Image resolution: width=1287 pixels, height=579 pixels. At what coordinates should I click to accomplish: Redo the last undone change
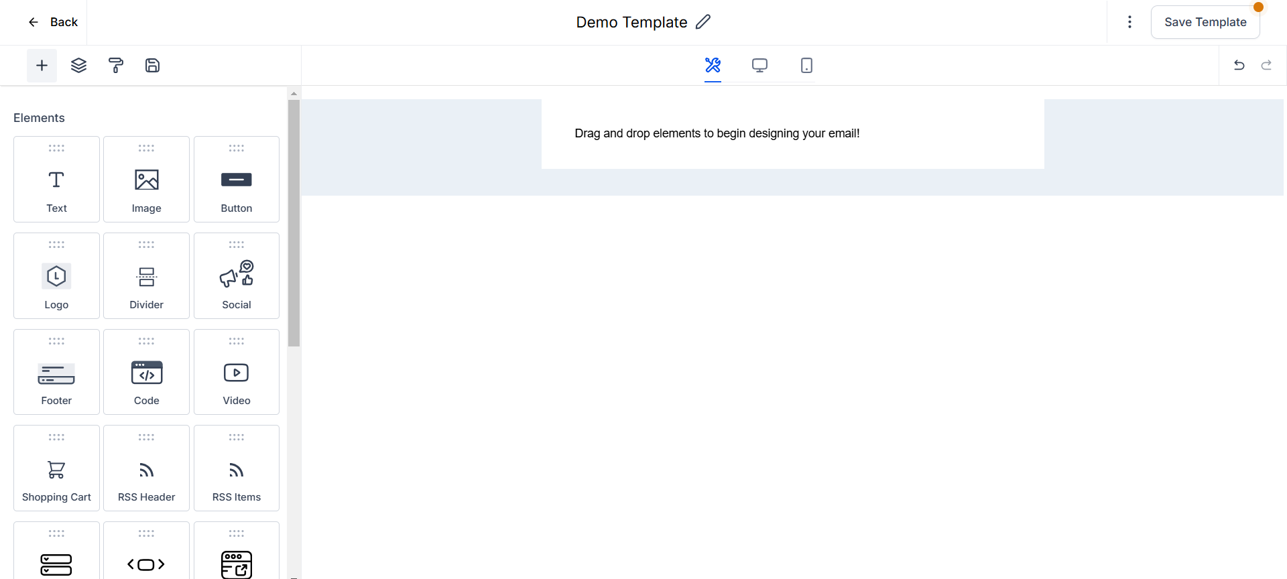(x=1266, y=65)
